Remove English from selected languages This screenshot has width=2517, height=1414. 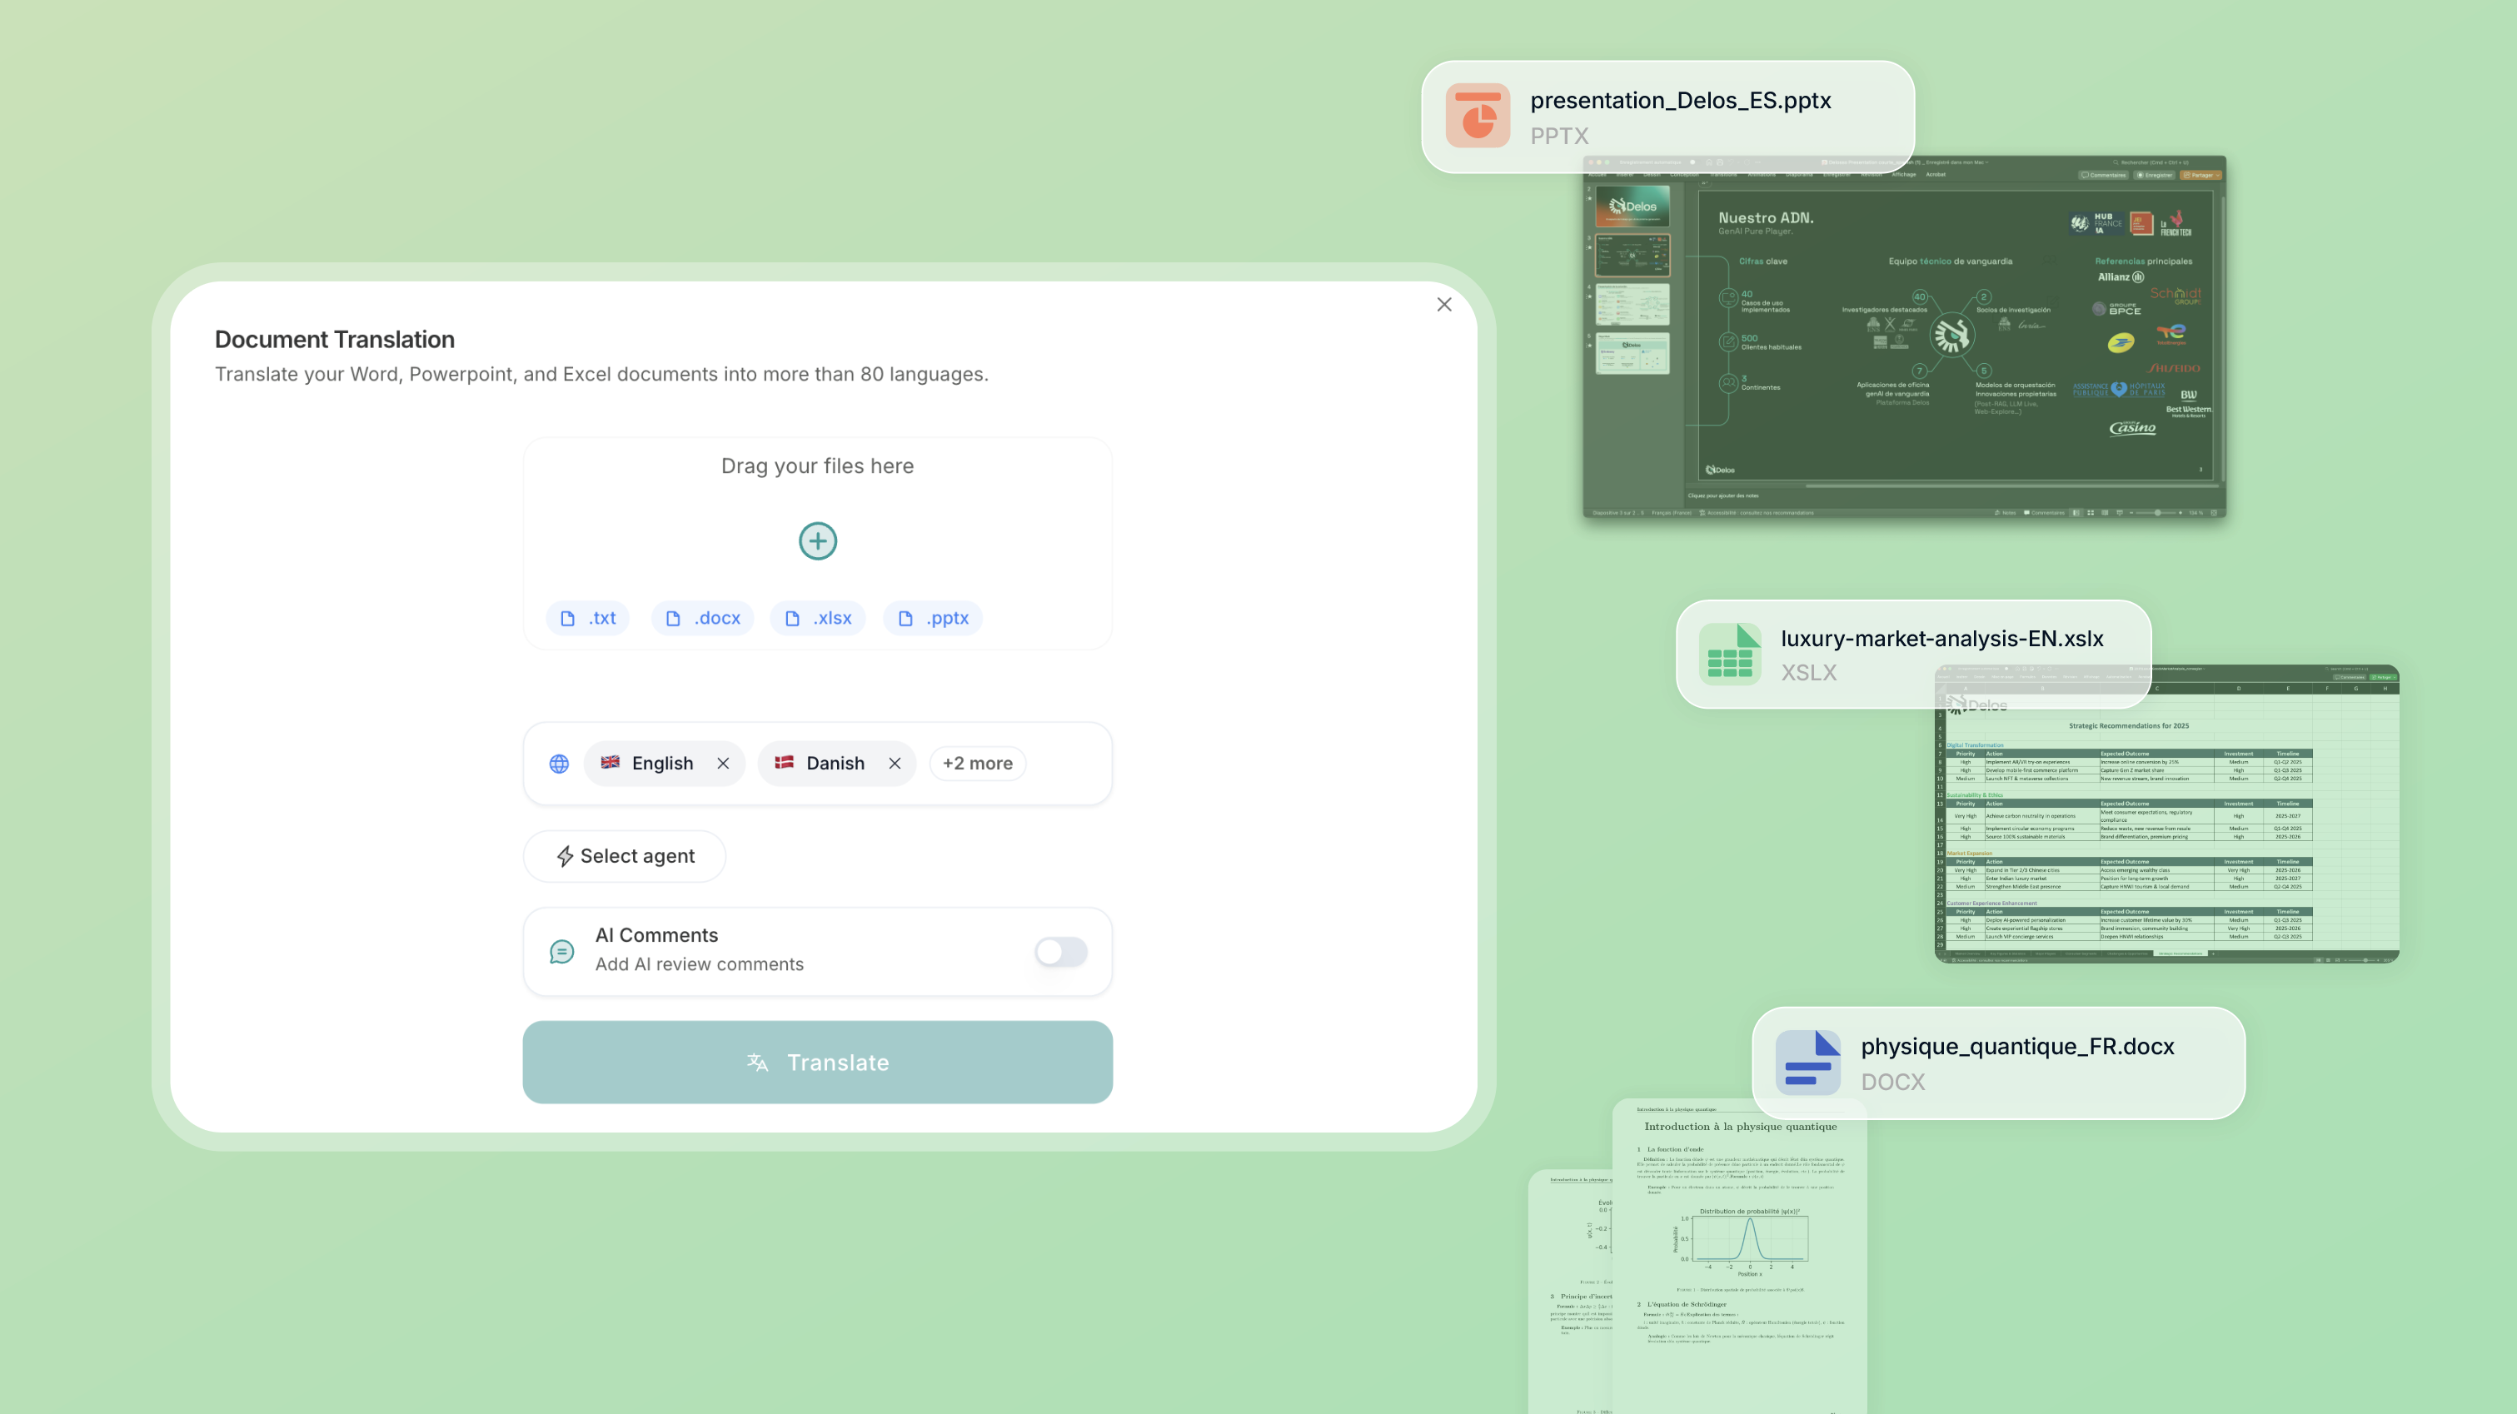tap(724, 763)
